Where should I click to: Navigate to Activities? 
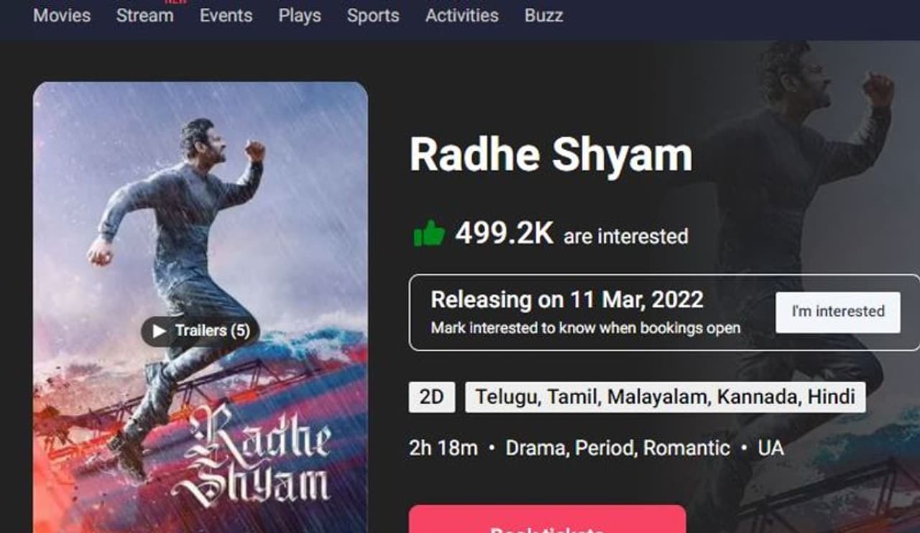click(461, 15)
